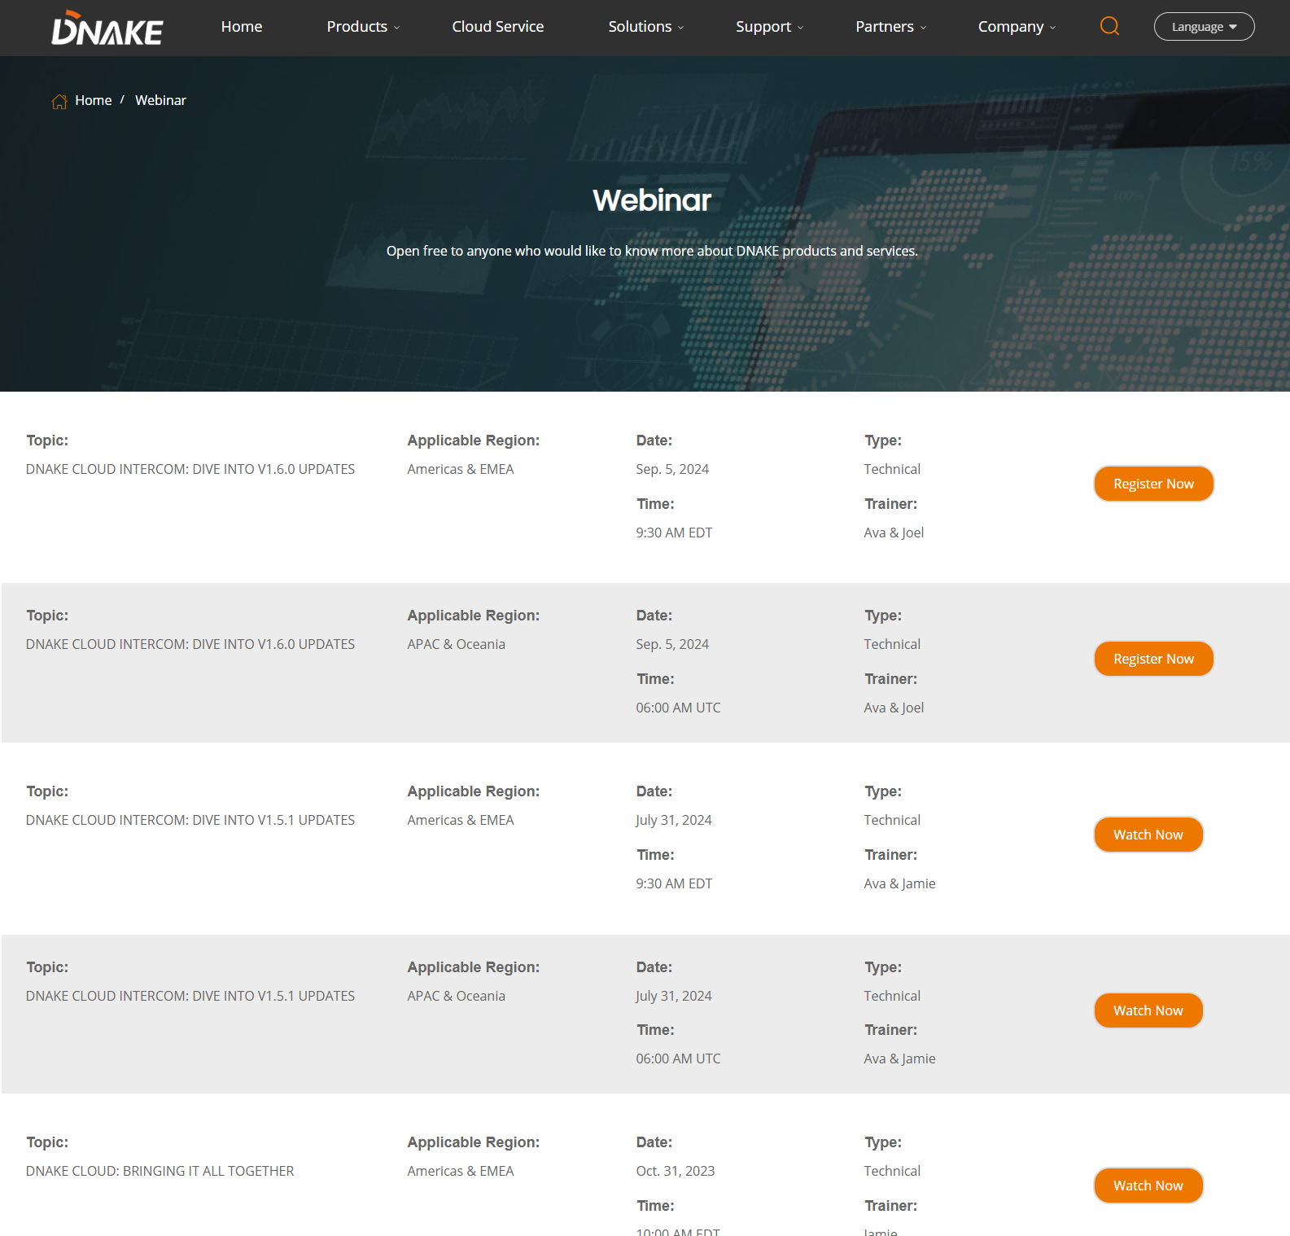1290x1236 pixels.
Task: Watch the Bringing It All Together webinar
Action: [x=1148, y=1186]
